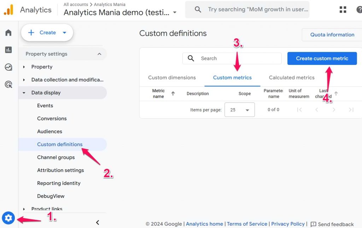The height and width of the screenshot is (228, 362).
Task: Switch to the Calculated metrics tab
Action: [x=291, y=77]
